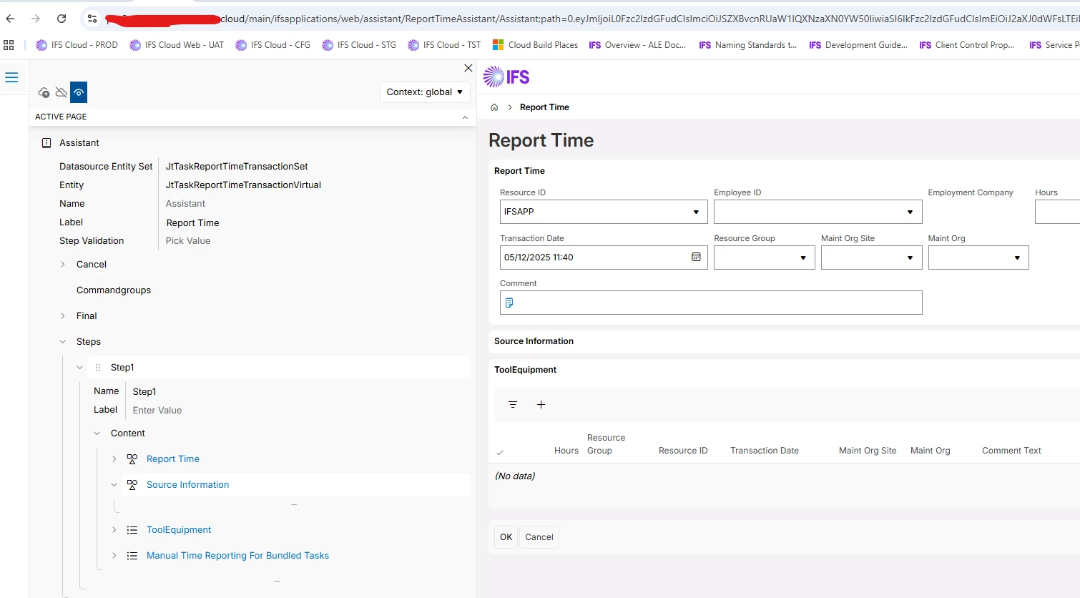Click the home breadcrumb icon

[494, 107]
